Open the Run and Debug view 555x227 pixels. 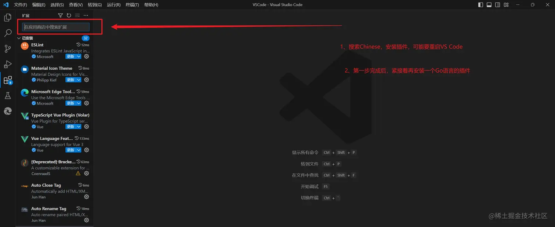(x=8, y=65)
